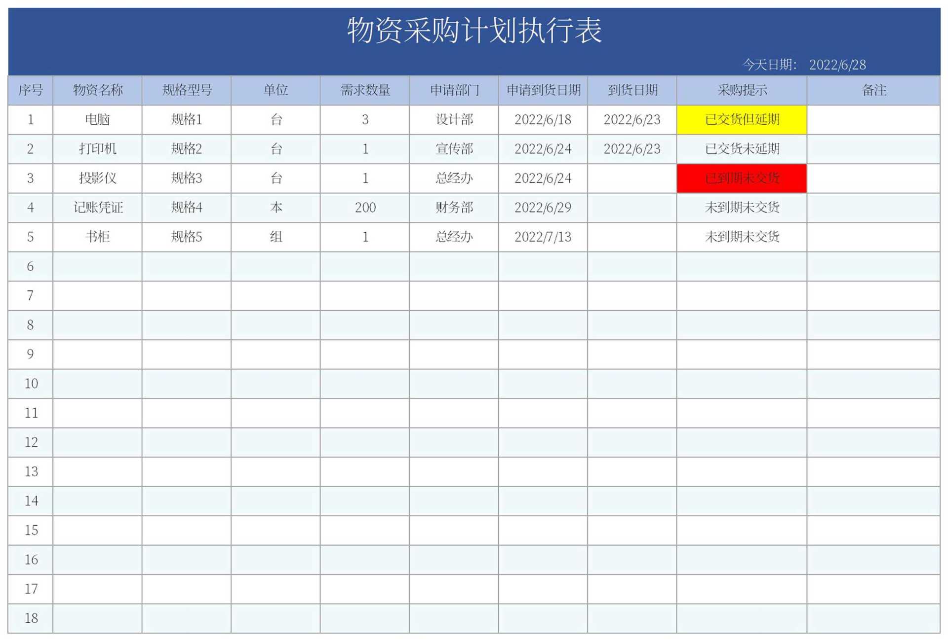Select the 备注 column header
The height and width of the screenshot is (641, 948).
[x=874, y=90]
